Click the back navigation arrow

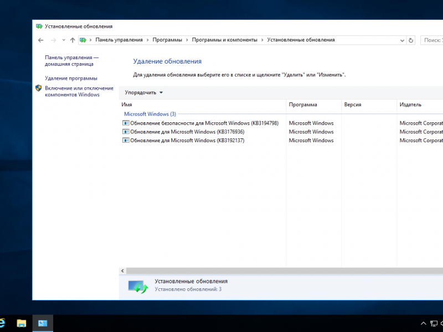(40, 40)
